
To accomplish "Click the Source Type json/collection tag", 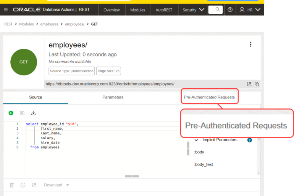I will [72, 71].
